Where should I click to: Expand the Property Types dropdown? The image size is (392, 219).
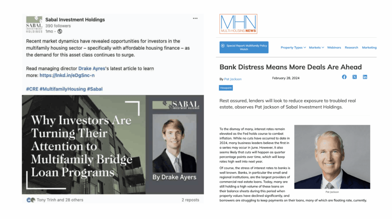(x=293, y=48)
